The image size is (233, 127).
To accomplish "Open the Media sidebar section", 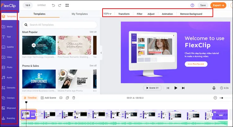I will click(x=7, y=27).
